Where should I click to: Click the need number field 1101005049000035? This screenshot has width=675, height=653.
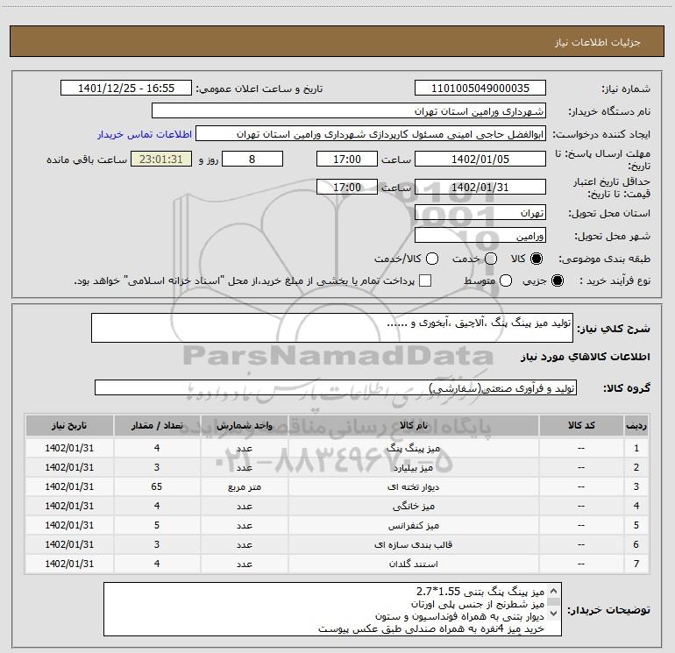pos(480,89)
